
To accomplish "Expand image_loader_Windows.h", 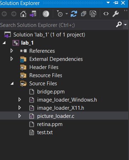I will pos(20,100).
